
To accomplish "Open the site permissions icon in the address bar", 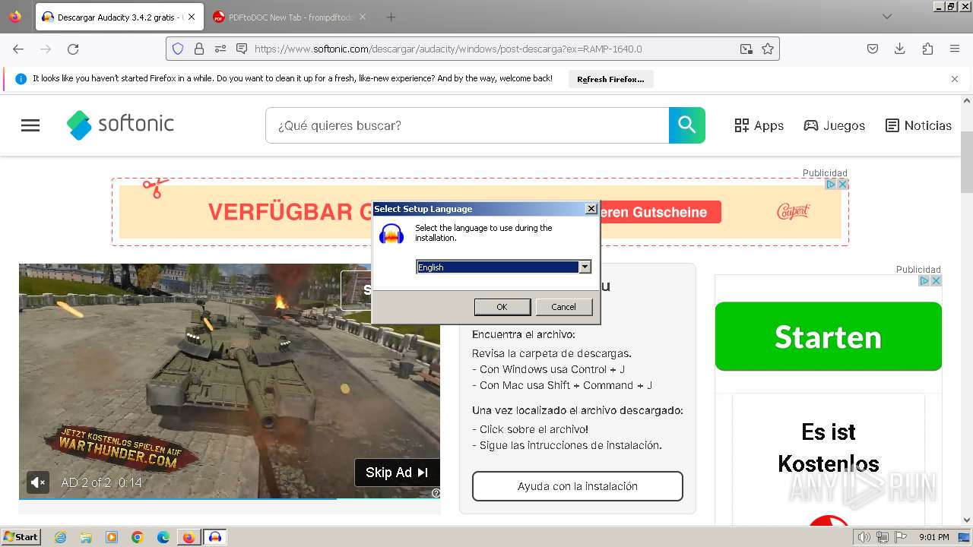I will (x=220, y=49).
